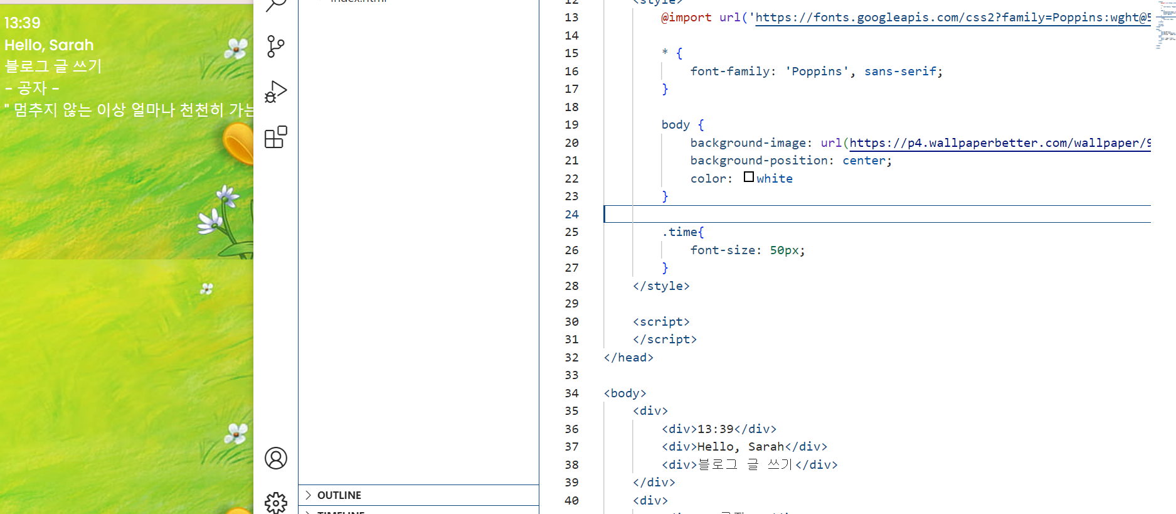Click the Hello, Sarah div code line
1176x514 pixels.
pyautogui.click(x=744, y=447)
